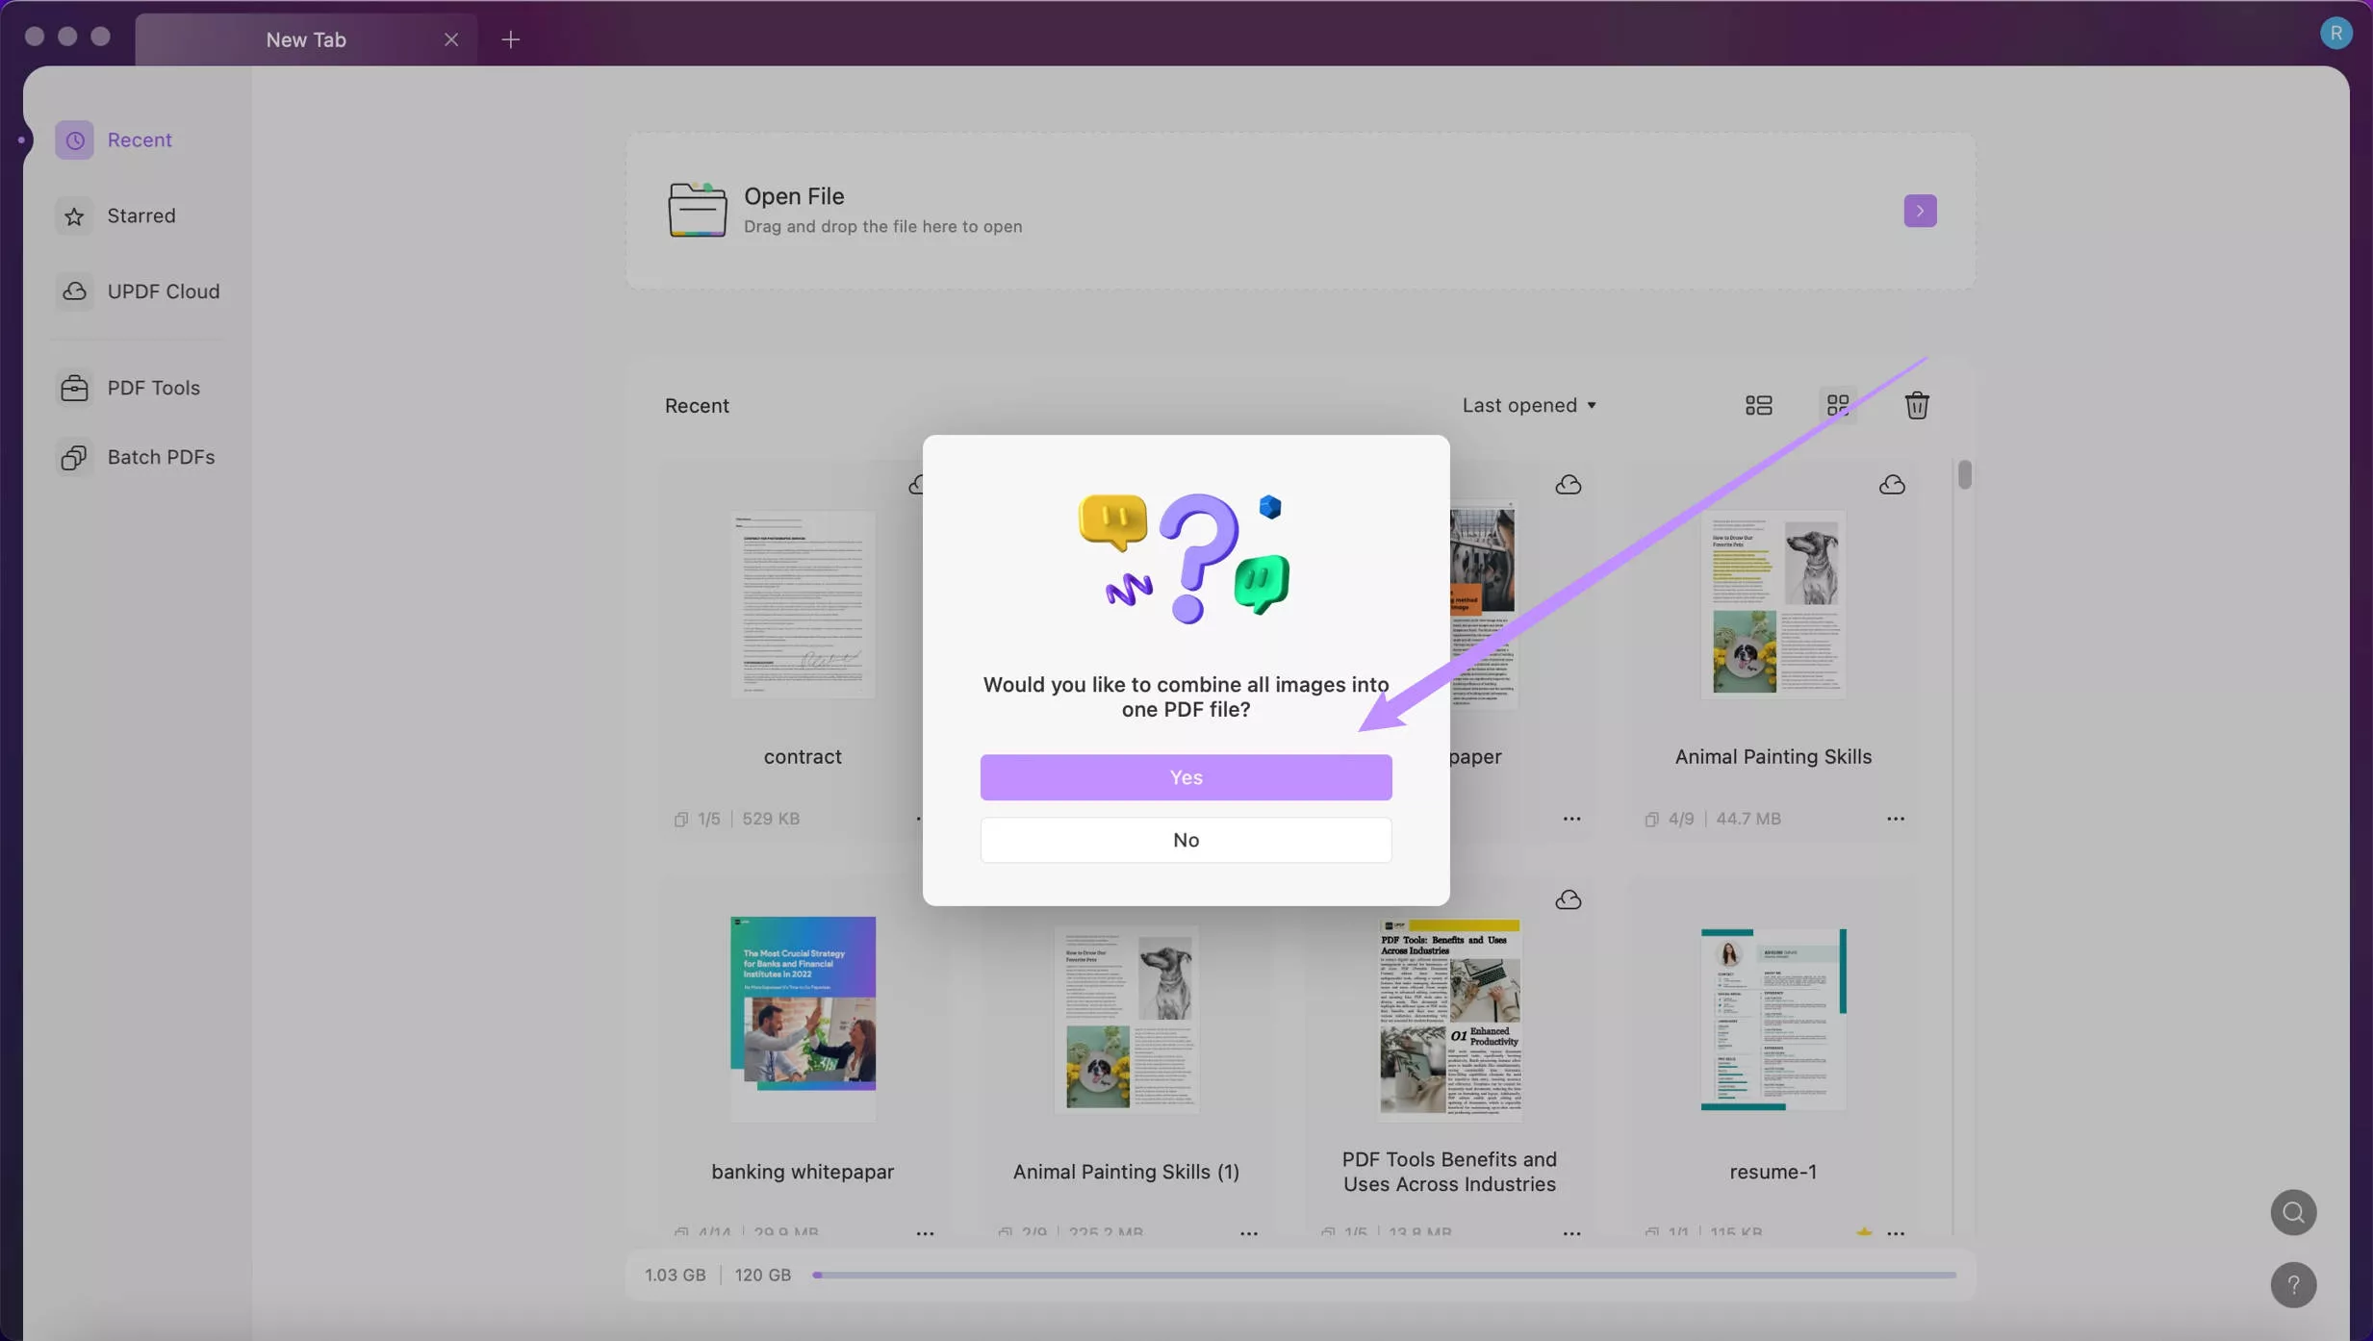Click the Open File folder icon
2373x1341 pixels.
(697, 210)
